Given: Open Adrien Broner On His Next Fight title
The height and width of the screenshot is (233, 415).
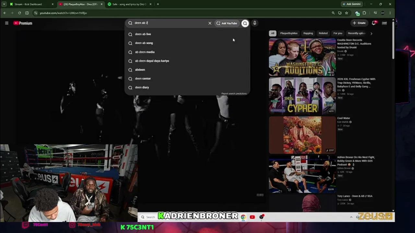Looking at the screenshot, I should click(x=356, y=161).
